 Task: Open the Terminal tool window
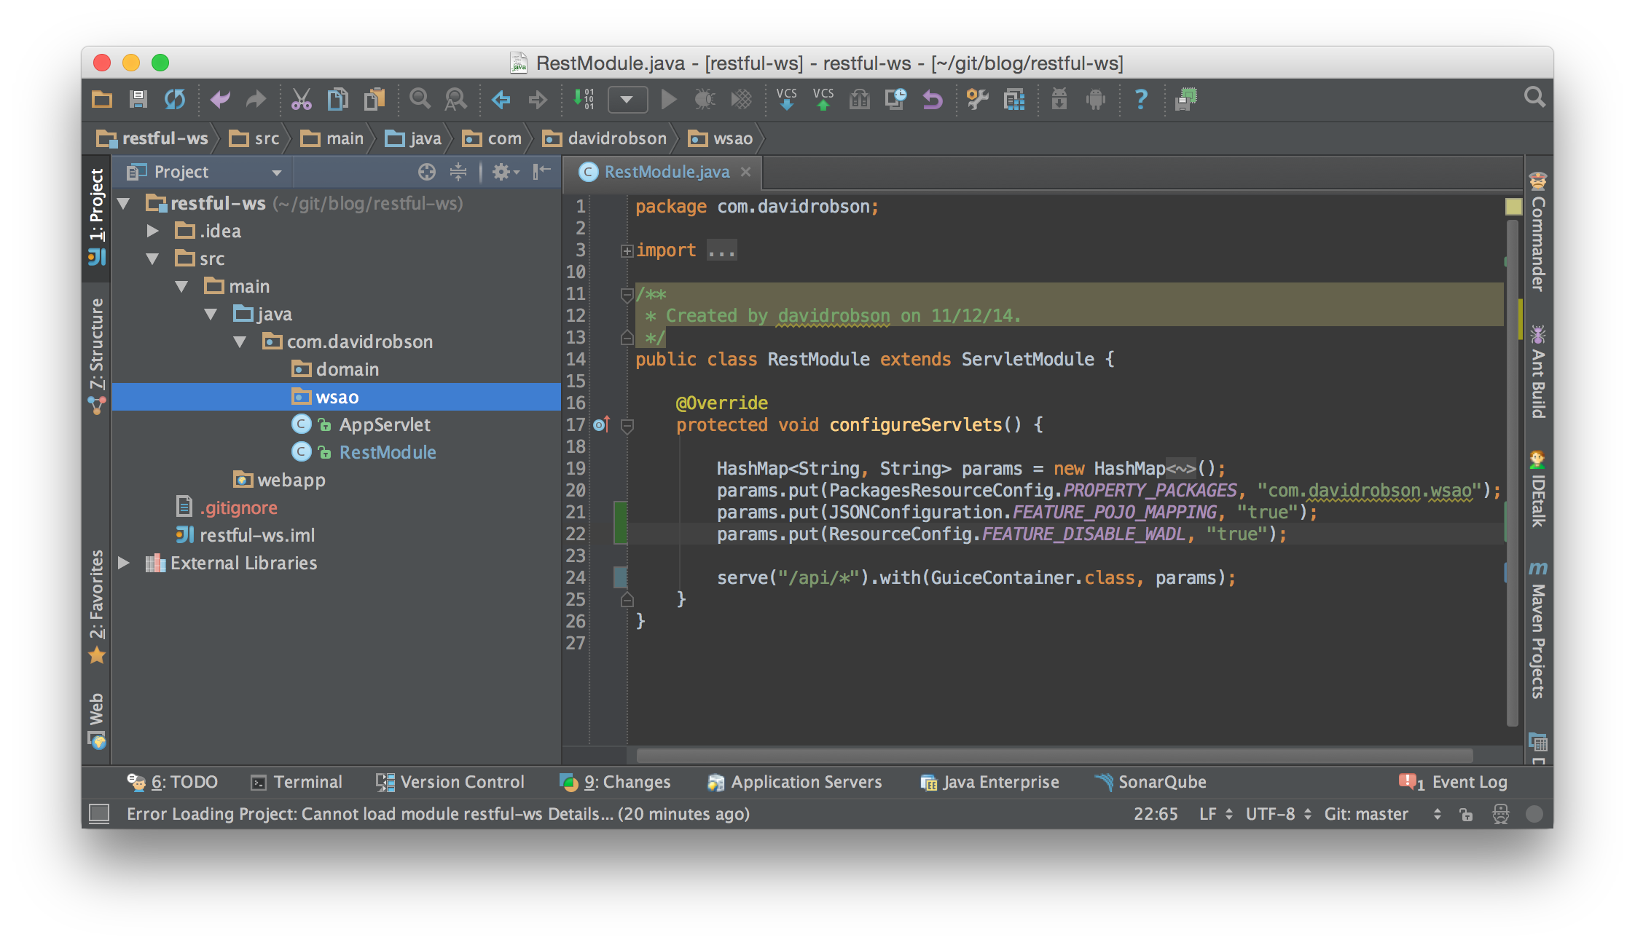coord(297,782)
